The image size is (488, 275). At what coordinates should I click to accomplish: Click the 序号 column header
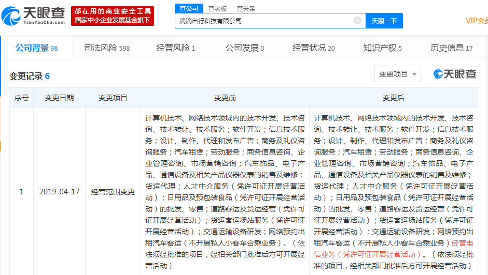click(x=21, y=98)
